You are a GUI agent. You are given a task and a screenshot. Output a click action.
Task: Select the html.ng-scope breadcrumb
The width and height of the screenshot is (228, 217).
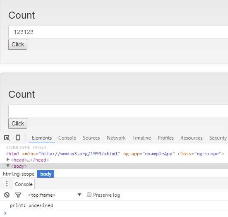(19, 174)
